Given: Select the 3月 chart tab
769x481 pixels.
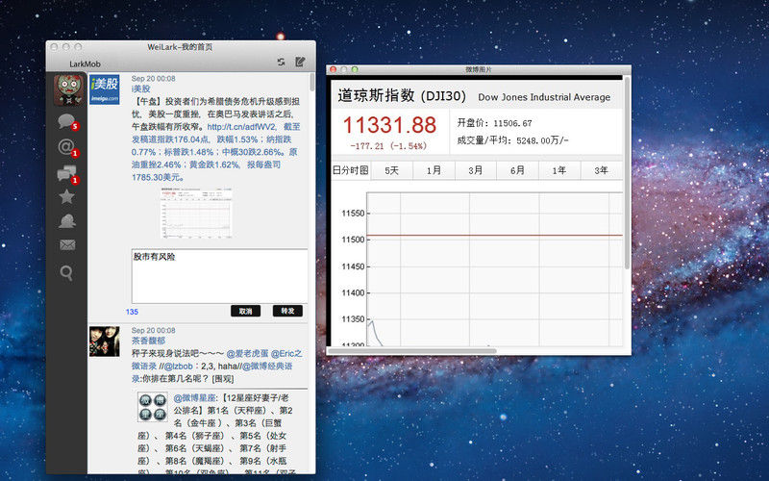Looking at the screenshot, I should (475, 171).
